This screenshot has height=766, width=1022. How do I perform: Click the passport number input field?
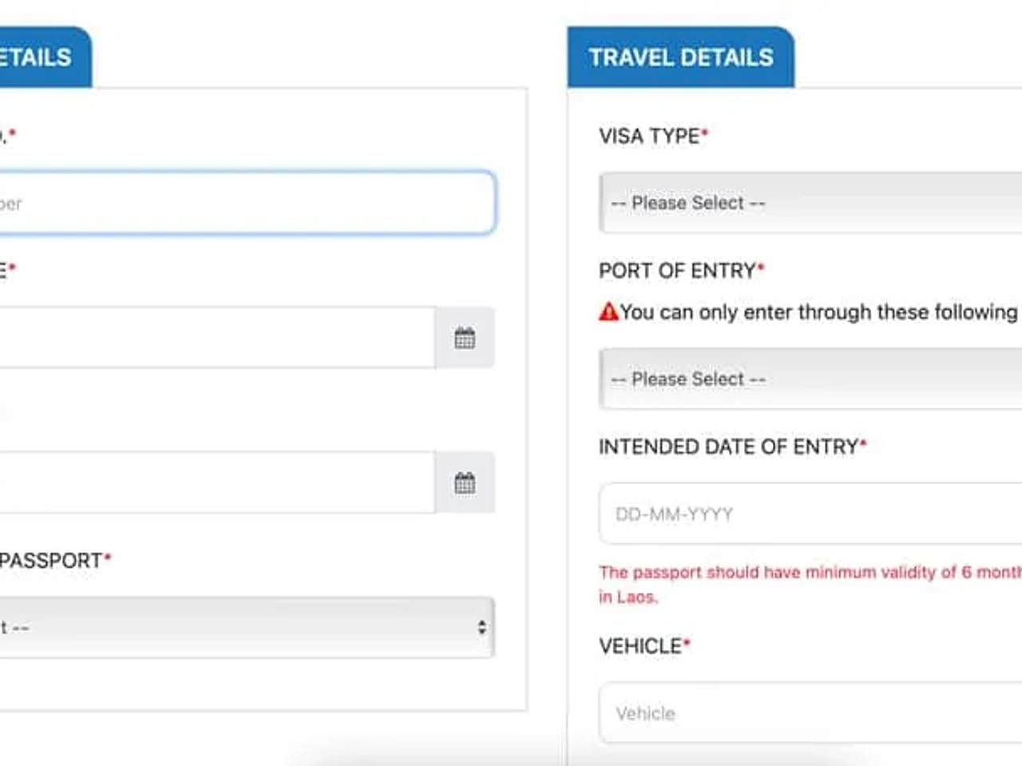[240, 203]
